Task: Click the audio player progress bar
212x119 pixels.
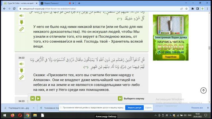Action: [x=79, y=99]
